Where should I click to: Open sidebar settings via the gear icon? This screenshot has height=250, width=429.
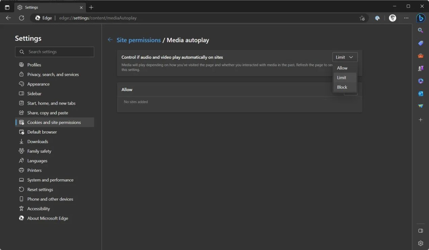pos(421,243)
